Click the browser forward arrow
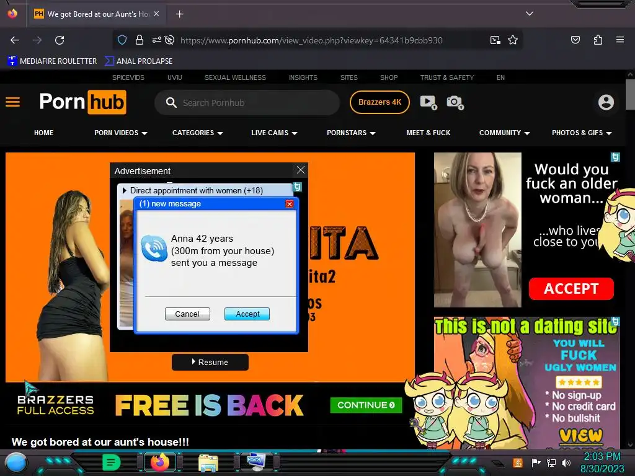The image size is (635, 476). 37,40
